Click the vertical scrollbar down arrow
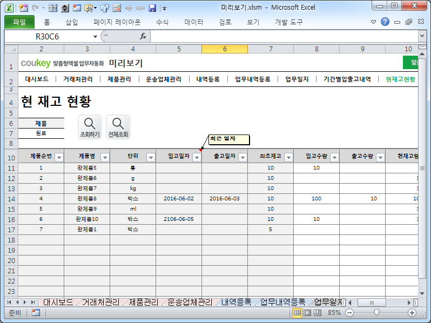 [422, 293]
